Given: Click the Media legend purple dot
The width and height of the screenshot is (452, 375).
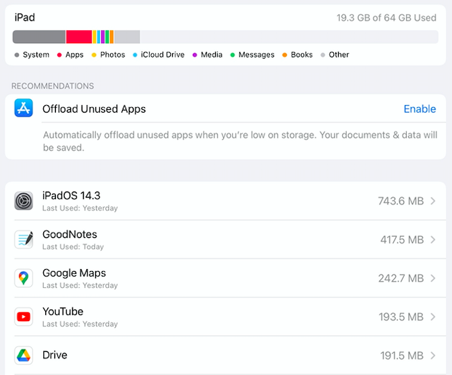Looking at the screenshot, I should [x=195, y=55].
